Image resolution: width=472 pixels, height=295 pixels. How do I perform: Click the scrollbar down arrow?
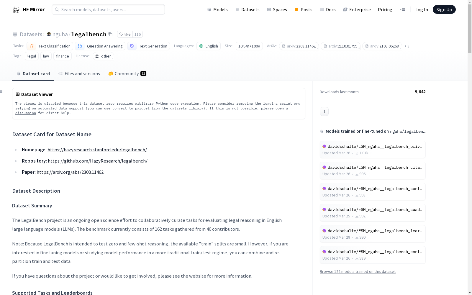[470, 293]
